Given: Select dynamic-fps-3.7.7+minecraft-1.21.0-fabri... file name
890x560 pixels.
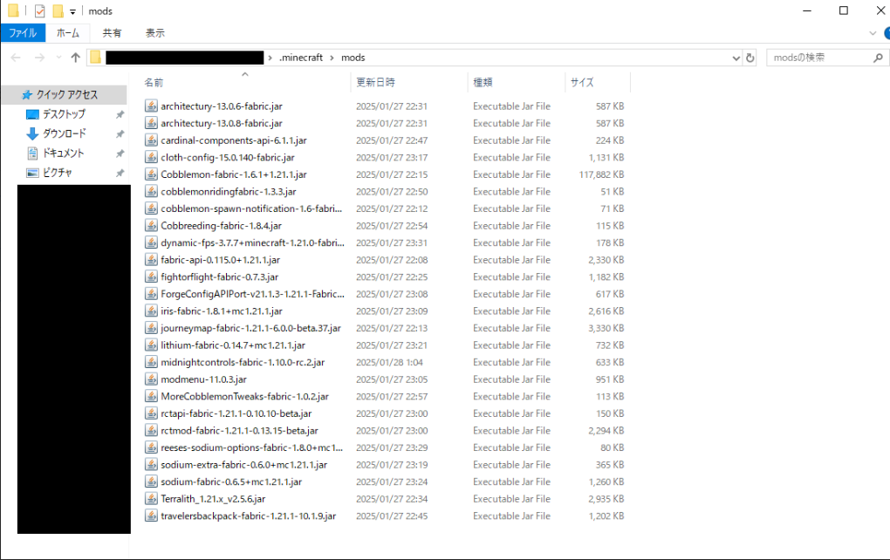Looking at the screenshot, I should tap(252, 242).
